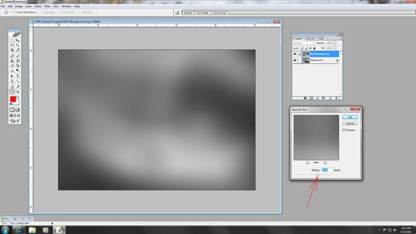Click the swap foreground/background colors icon
Screen dimensions: 416x234
[18, 97]
